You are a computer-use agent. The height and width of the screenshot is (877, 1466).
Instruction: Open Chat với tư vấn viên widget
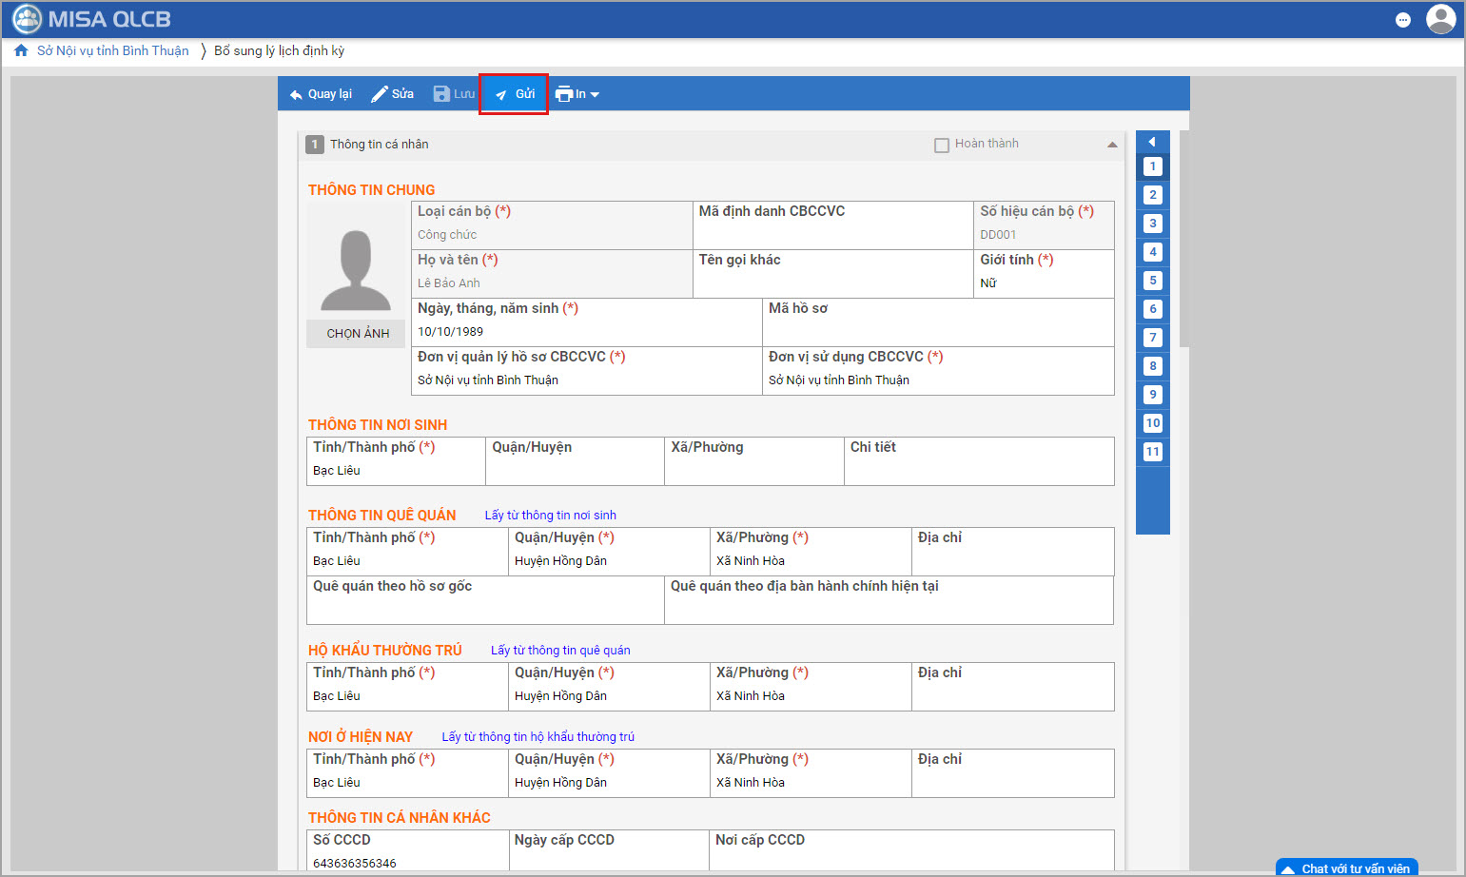pos(1347,867)
